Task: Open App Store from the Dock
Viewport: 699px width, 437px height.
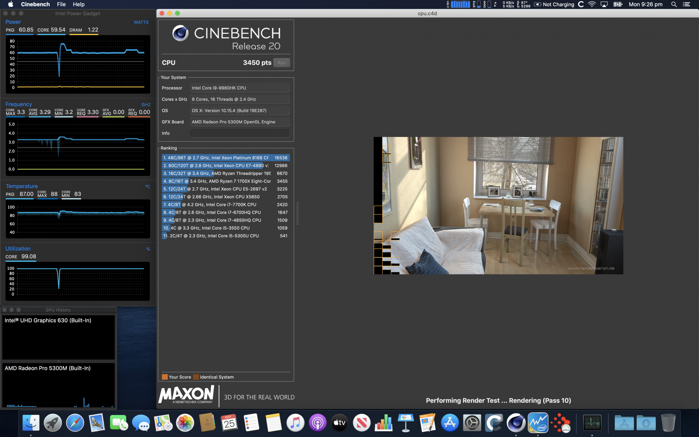Action: coord(450,423)
